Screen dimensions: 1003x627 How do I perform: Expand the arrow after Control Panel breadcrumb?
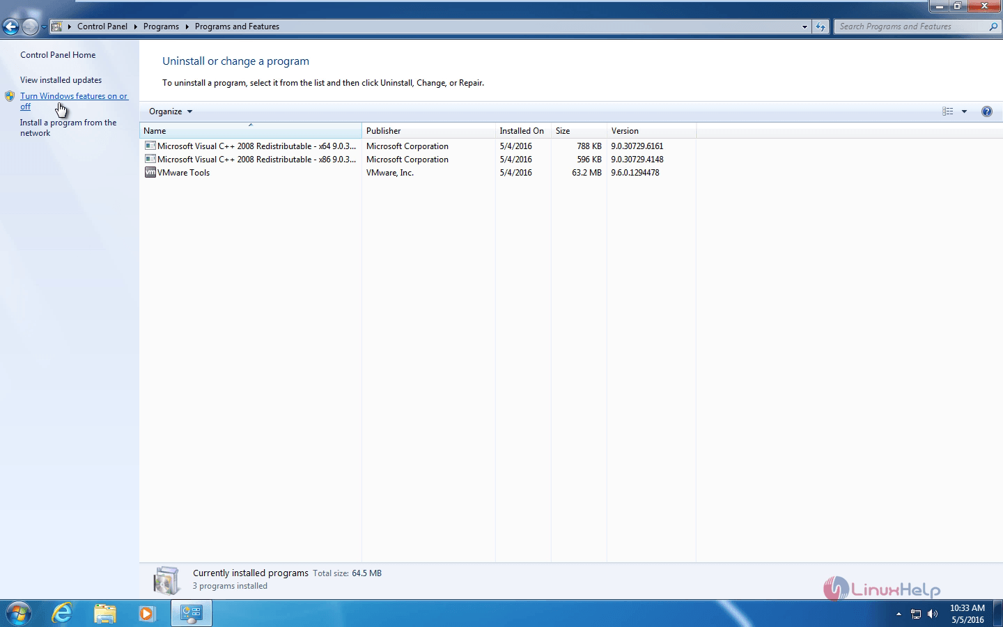coord(136,26)
